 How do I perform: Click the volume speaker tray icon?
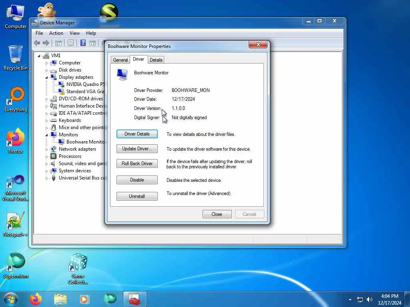[x=370, y=299]
